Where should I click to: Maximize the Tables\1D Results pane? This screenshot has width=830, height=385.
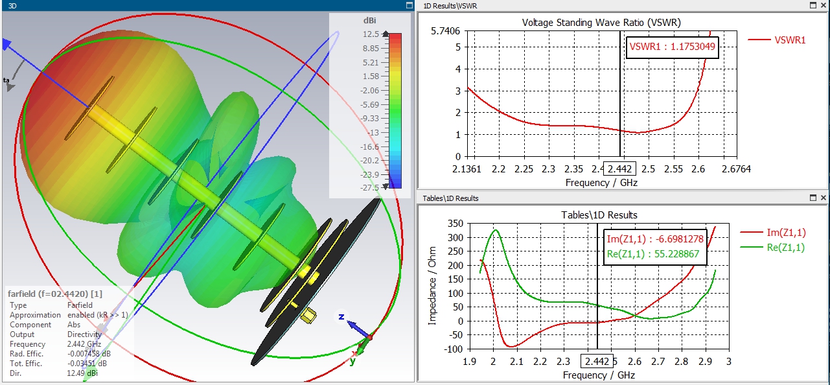813,198
